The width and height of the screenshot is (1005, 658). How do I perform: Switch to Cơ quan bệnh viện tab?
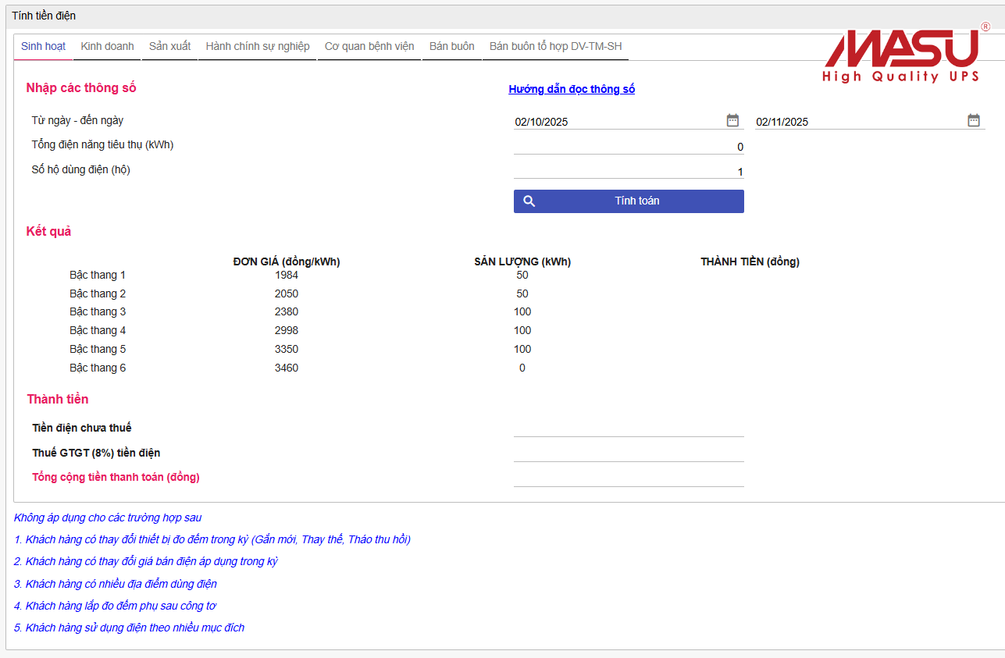coord(369,47)
